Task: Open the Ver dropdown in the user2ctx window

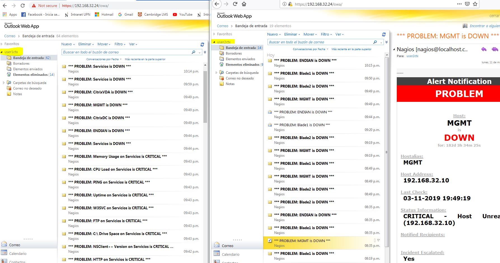Action: click(339, 34)
